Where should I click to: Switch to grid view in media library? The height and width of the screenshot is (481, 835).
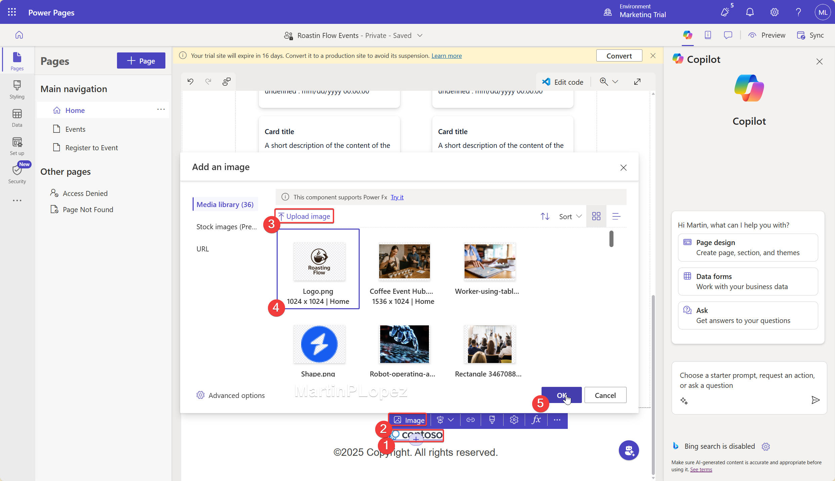[596, 216]
